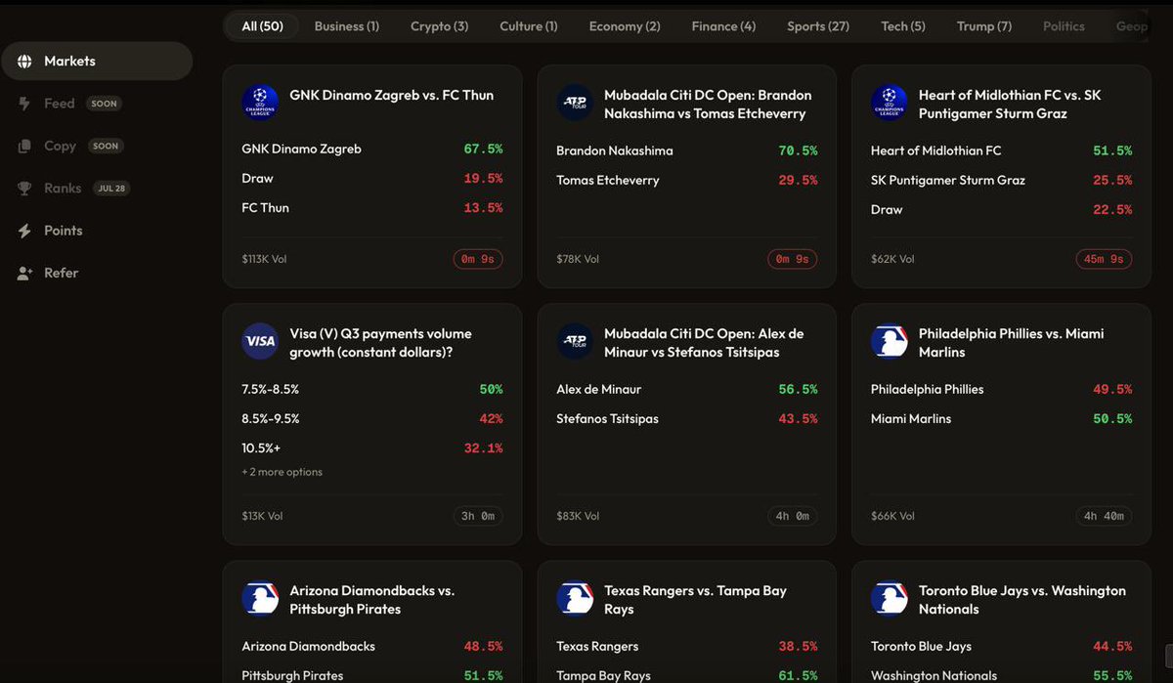The height and width of the screenshot is (683, 1173).
Task: Click the Markets globe icon
Action: point(24,61)
